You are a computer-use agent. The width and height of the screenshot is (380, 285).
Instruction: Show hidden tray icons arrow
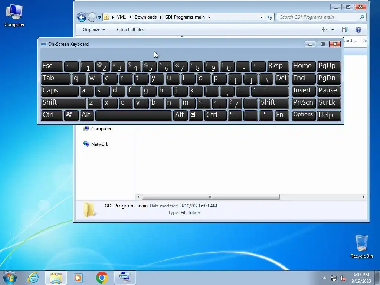click(324, 278)
